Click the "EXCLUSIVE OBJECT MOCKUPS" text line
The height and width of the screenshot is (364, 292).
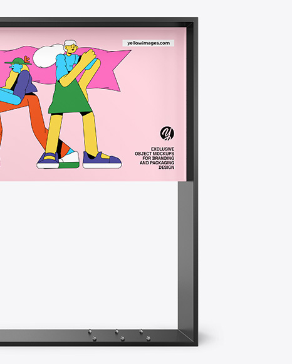155,151
